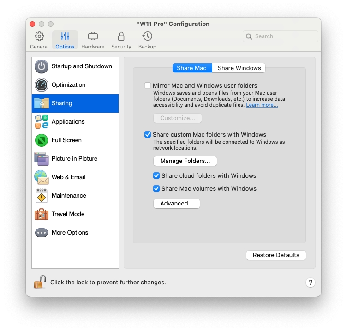Open the Advanced... sharing settings
Screen dimensions: 347x331
coord(176,204)
